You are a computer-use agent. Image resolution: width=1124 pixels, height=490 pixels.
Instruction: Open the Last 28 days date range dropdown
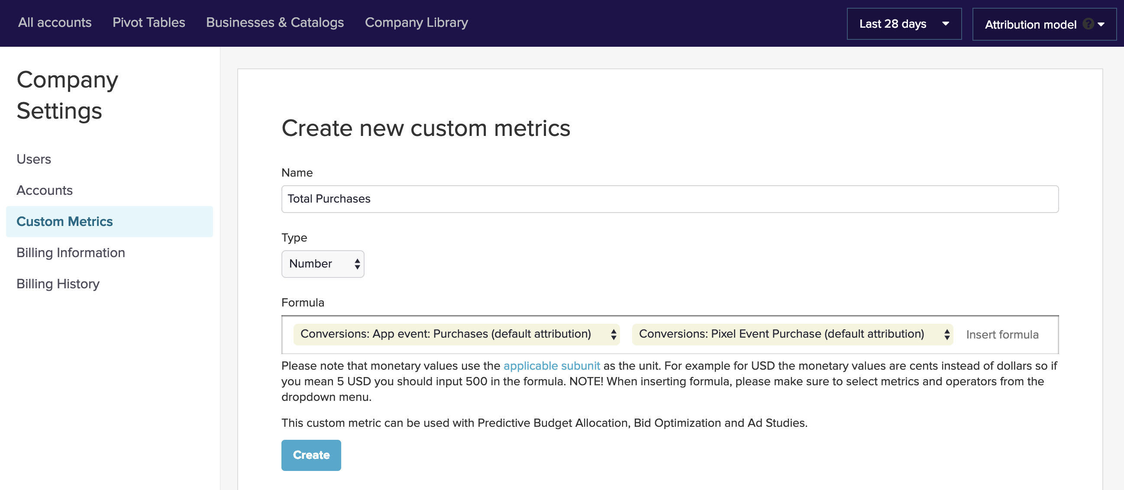(904, 24)
